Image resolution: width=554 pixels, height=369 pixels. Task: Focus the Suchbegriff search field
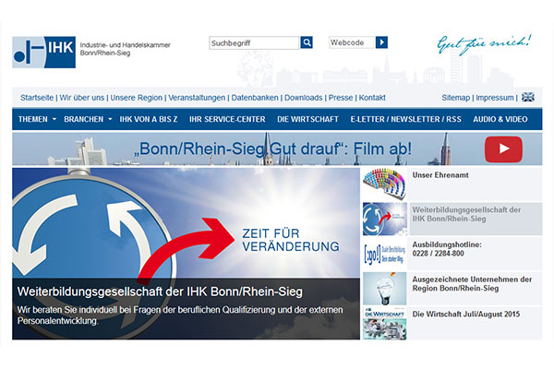pos(254,43)
